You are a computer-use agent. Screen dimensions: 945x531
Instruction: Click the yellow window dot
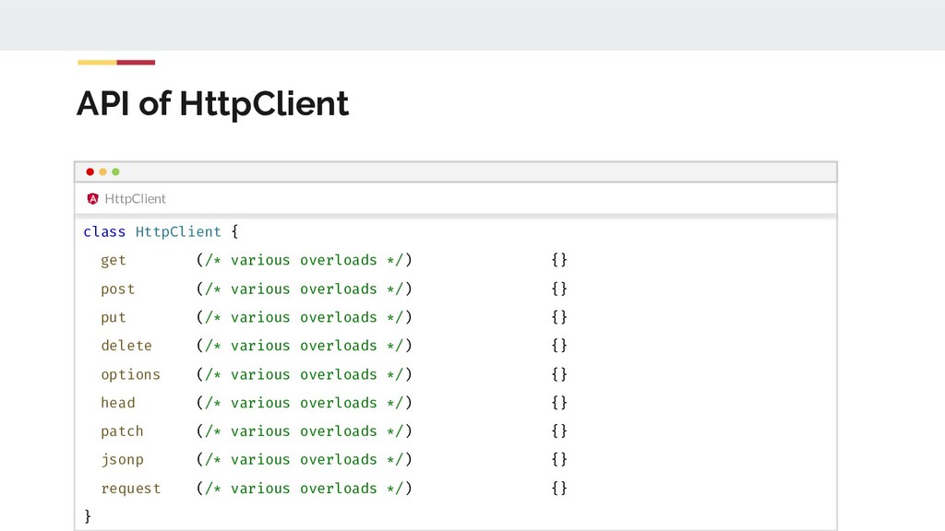pyautogui.click(x=102, y=171)
